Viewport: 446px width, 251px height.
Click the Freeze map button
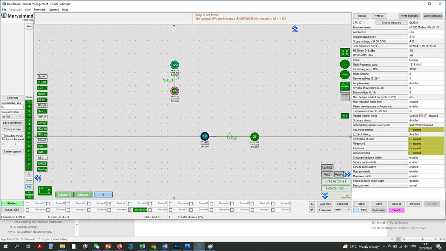336,188
